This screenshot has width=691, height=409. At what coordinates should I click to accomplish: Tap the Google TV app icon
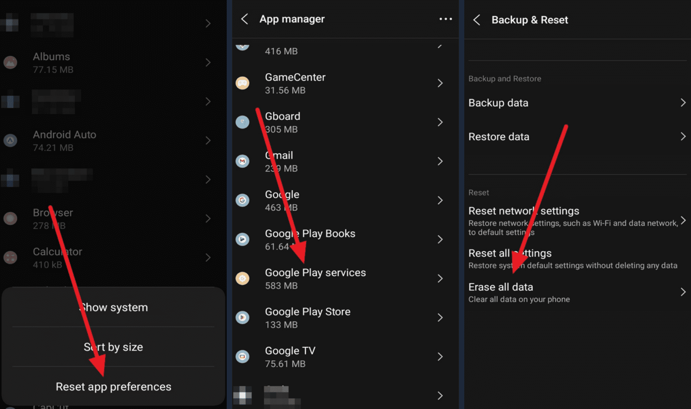242,356
